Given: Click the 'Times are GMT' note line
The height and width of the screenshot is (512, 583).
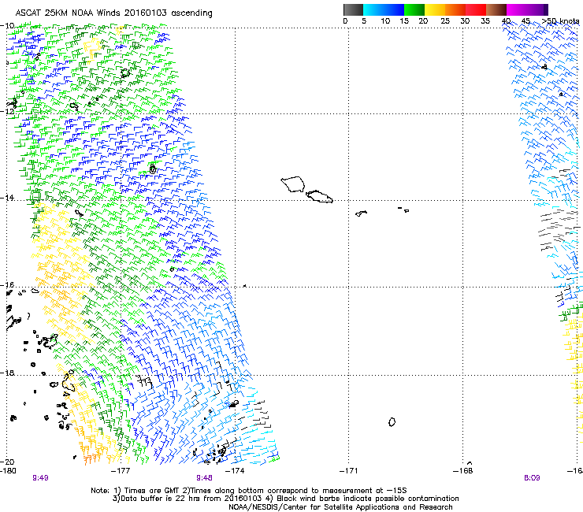Looking at the screenshot, I should [249, 491].
